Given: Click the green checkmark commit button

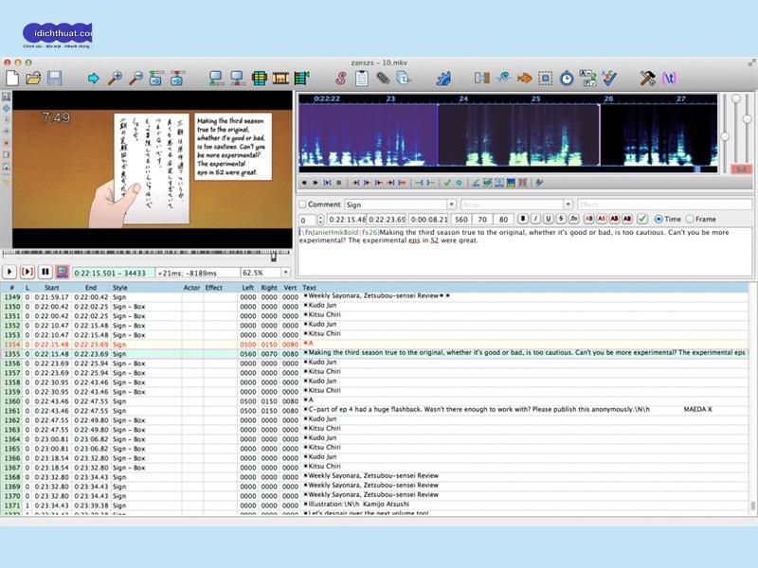Looking at the screenshot, I should pyautogui.click(x=642, y=220).
